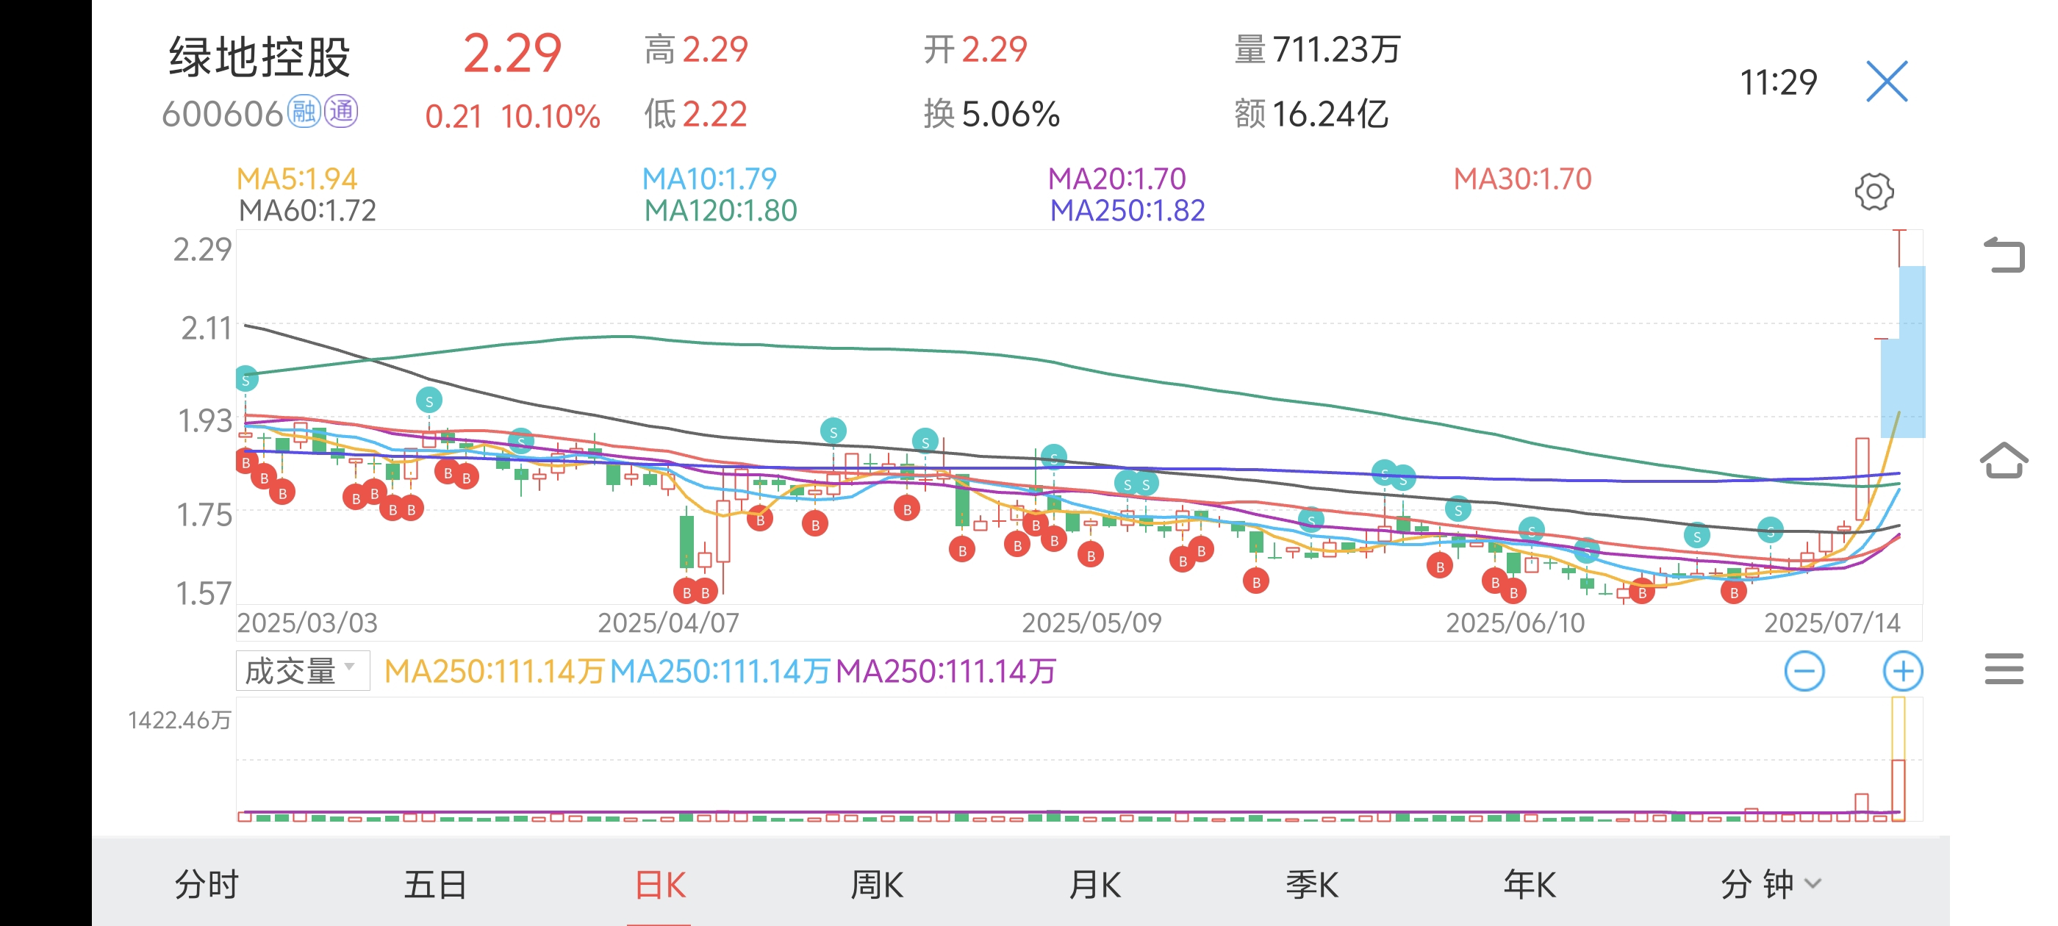Image resolution: width=2058 pixels, height=926 pixels.
Task: Tap the MA30:1.70 indicator label
Action: click(1522, 178)
